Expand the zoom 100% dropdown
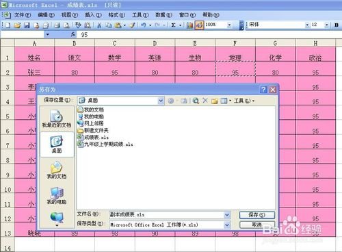 pos(229,25)
